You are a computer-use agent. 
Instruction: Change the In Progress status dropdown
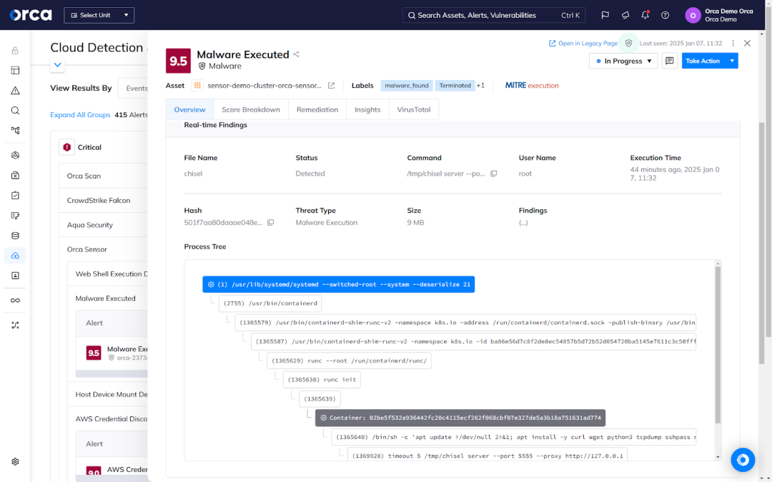pyautogui.click(x=623, y=61)
